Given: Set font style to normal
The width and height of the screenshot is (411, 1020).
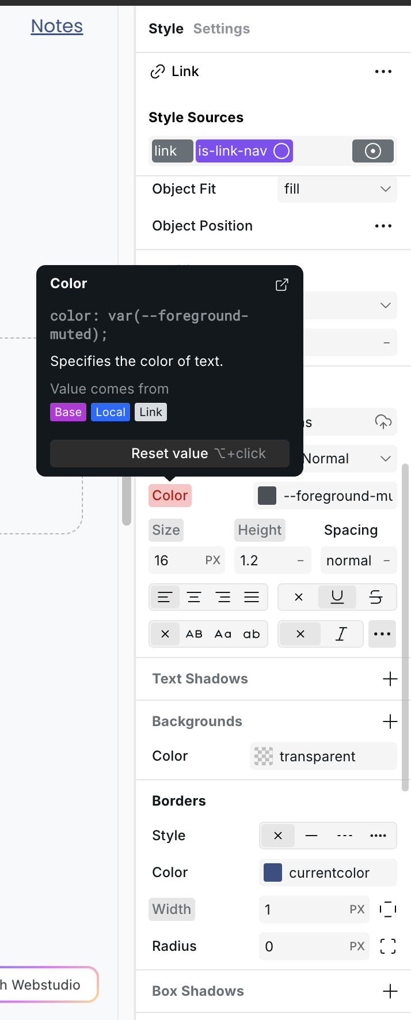Looking at the screenshot, I should click(x=300, y=634).
